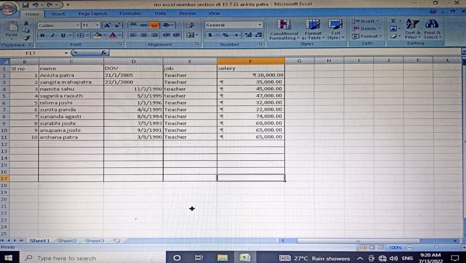Click the 100% zoom level
Image resolution: width=466 pixels, height=263 pixels.
point(395,248)
